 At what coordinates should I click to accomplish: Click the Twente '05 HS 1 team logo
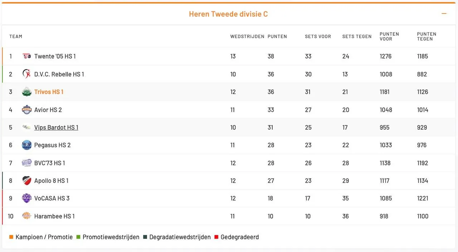click(27, 56)
